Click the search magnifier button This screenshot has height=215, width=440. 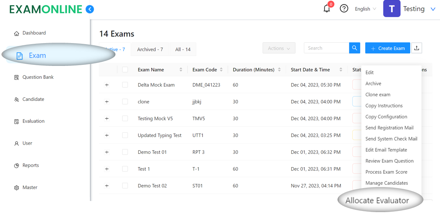click(354, 48)
